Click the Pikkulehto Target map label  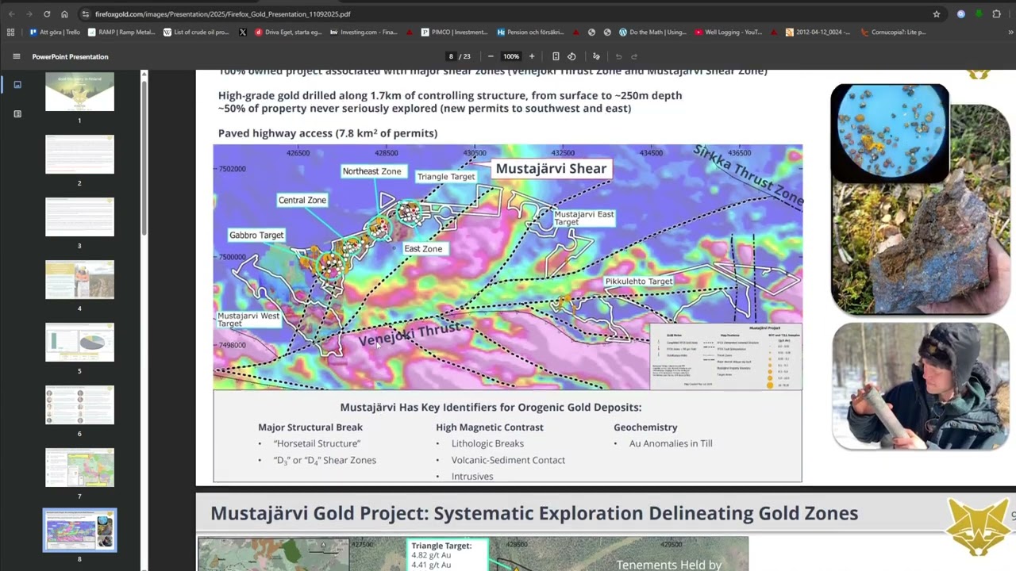(639, 282)
